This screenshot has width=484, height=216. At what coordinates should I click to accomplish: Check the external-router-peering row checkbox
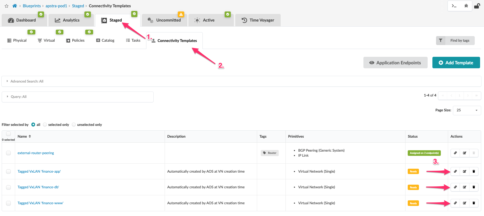pyautogui.click(x=8, y=153)
